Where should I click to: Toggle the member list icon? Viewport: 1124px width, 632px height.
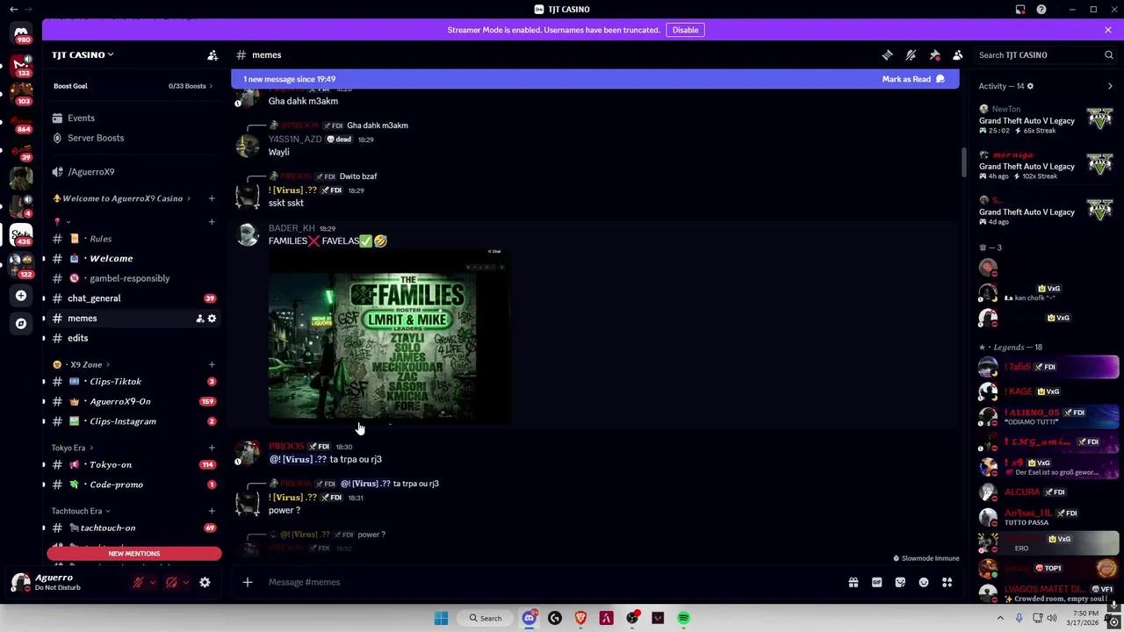pos(958,54)
